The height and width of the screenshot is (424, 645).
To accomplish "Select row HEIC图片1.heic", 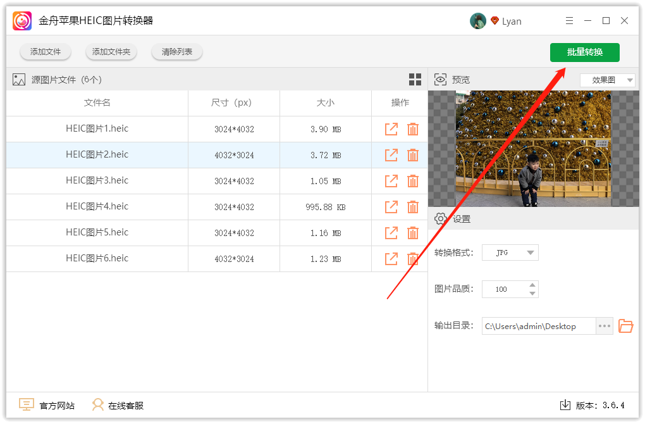I will (x=217, y=129).
